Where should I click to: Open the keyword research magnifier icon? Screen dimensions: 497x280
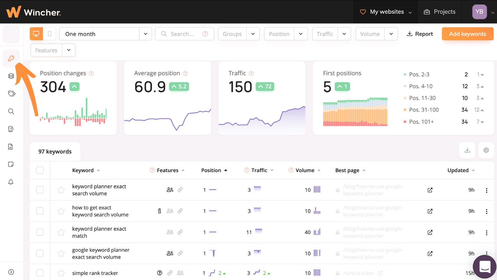point(11,111)
